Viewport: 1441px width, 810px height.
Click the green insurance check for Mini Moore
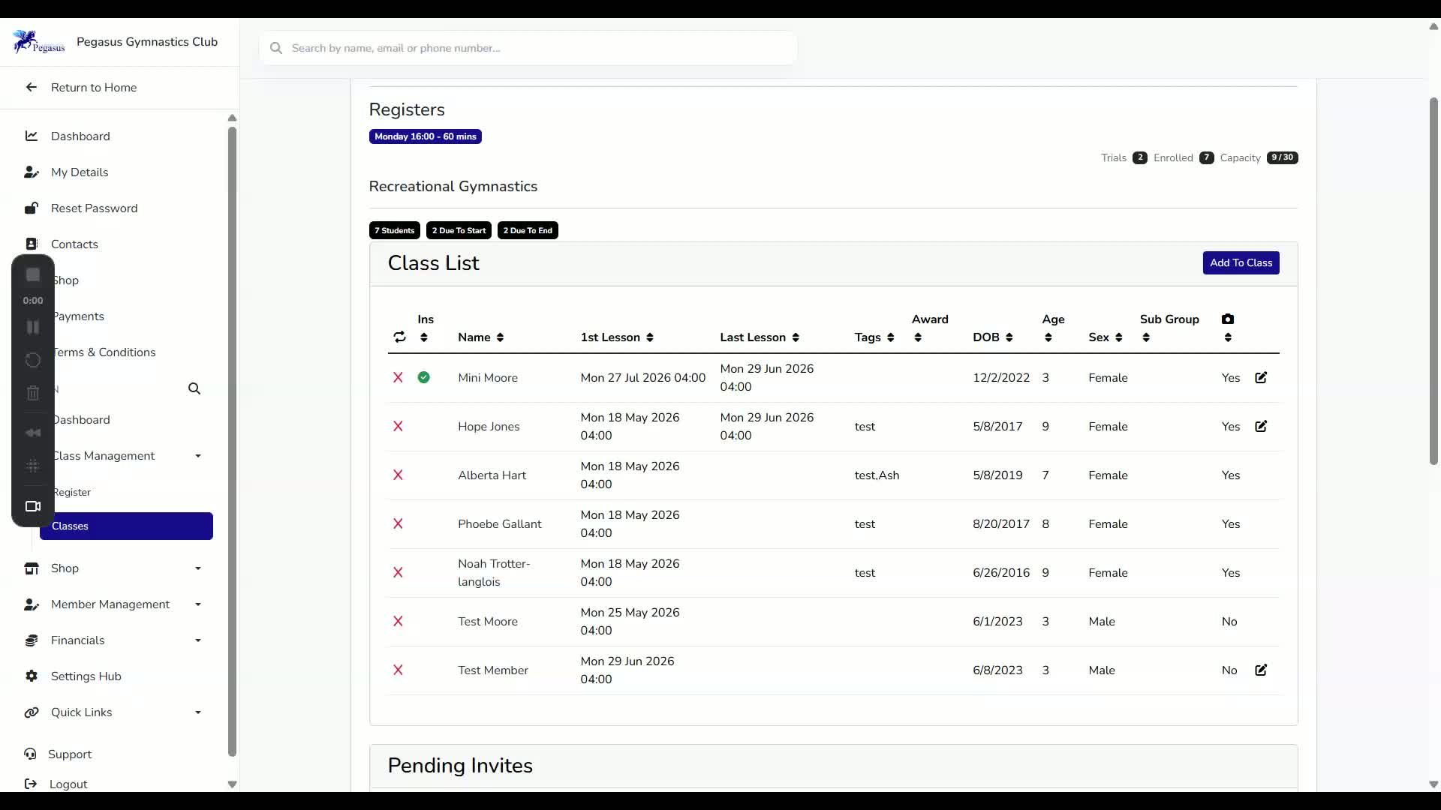[424, 377]
